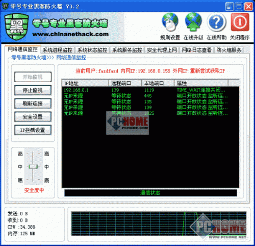Open the 防火墙服务 tab
The width and height of the screenshot is (255, 246).
pyautogui.click(x=229, y=50)
